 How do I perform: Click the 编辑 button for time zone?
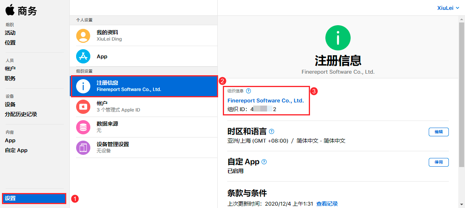(x=439, y=132)
